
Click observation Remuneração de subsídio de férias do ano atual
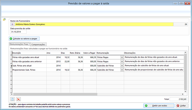pos(154,66)
